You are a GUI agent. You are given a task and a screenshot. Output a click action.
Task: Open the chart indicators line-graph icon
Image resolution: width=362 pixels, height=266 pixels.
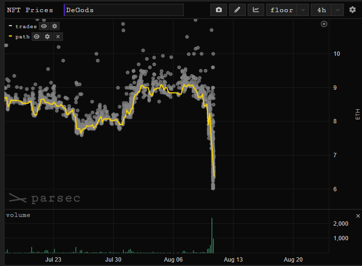[x=256, y=10]
